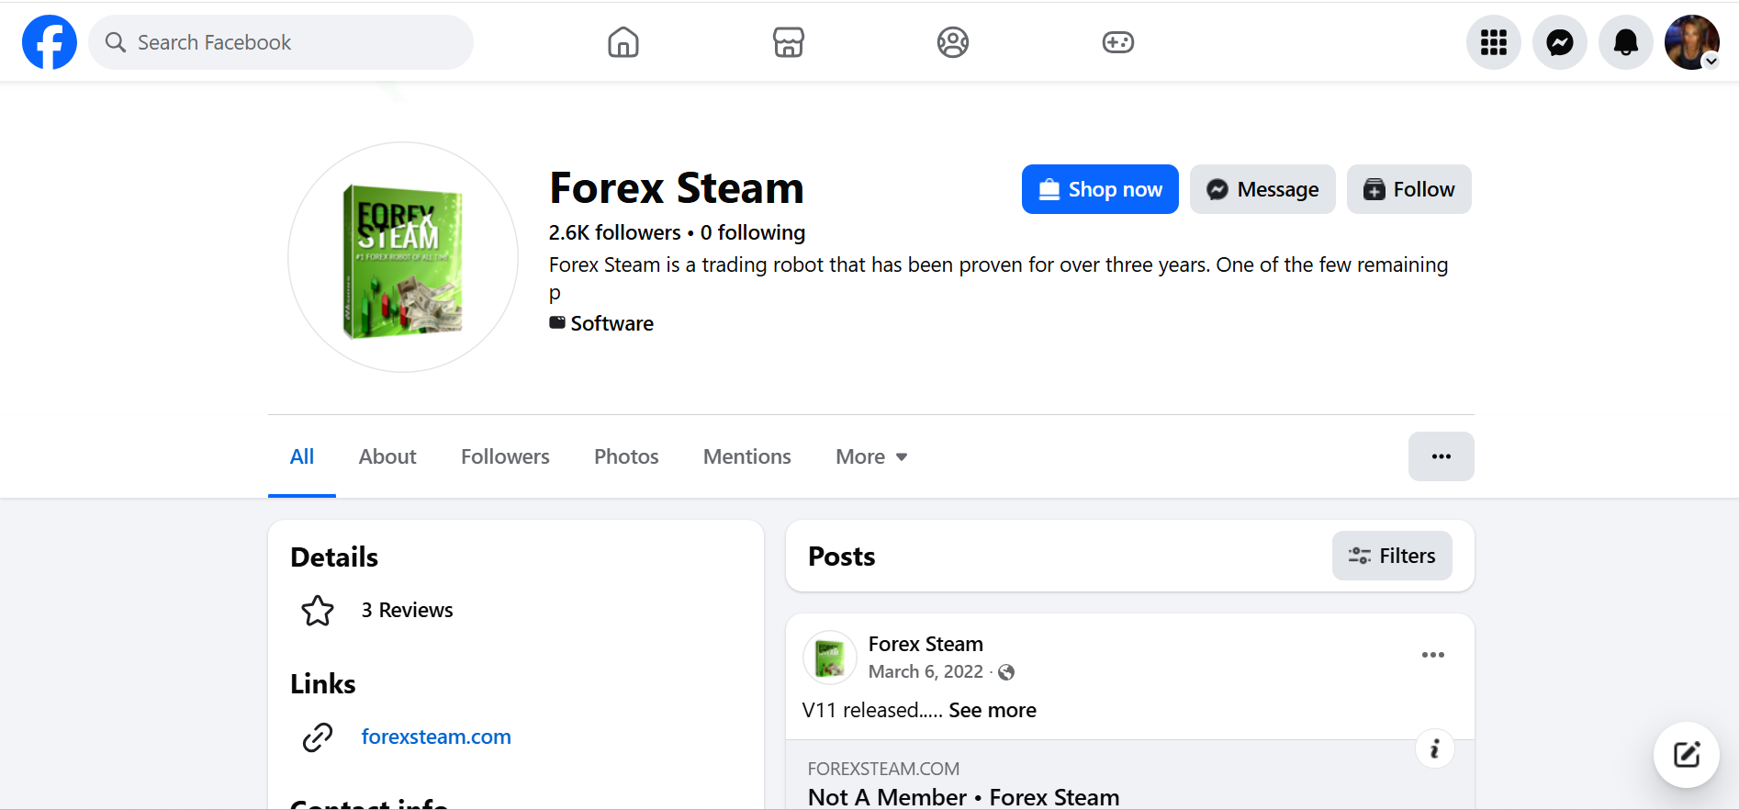Open the forexsteam.com link
The height and width of the screenshot is (810, 1739).
tap(436, 737)
